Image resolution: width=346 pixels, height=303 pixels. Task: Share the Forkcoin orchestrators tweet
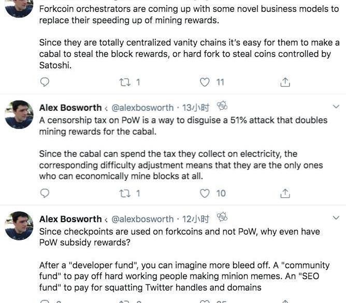click(x=284, y=82)
